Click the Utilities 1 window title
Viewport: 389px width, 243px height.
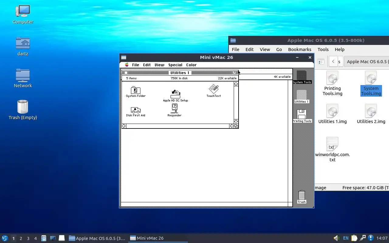(x=180, y=73)
